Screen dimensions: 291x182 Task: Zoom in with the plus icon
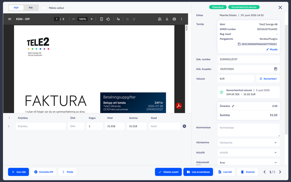point(92,19)
